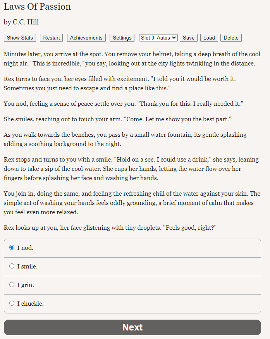This screenshot has height=339, width=270.
Task: Save the game to selected slot
Action: (189, 38)
